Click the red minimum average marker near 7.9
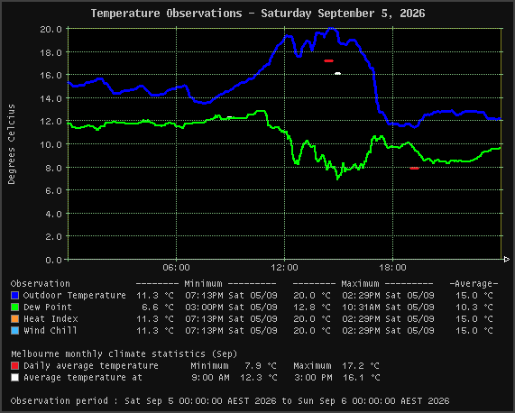The height and width of the screenshot is (413, 515). [x=414, y=169]
